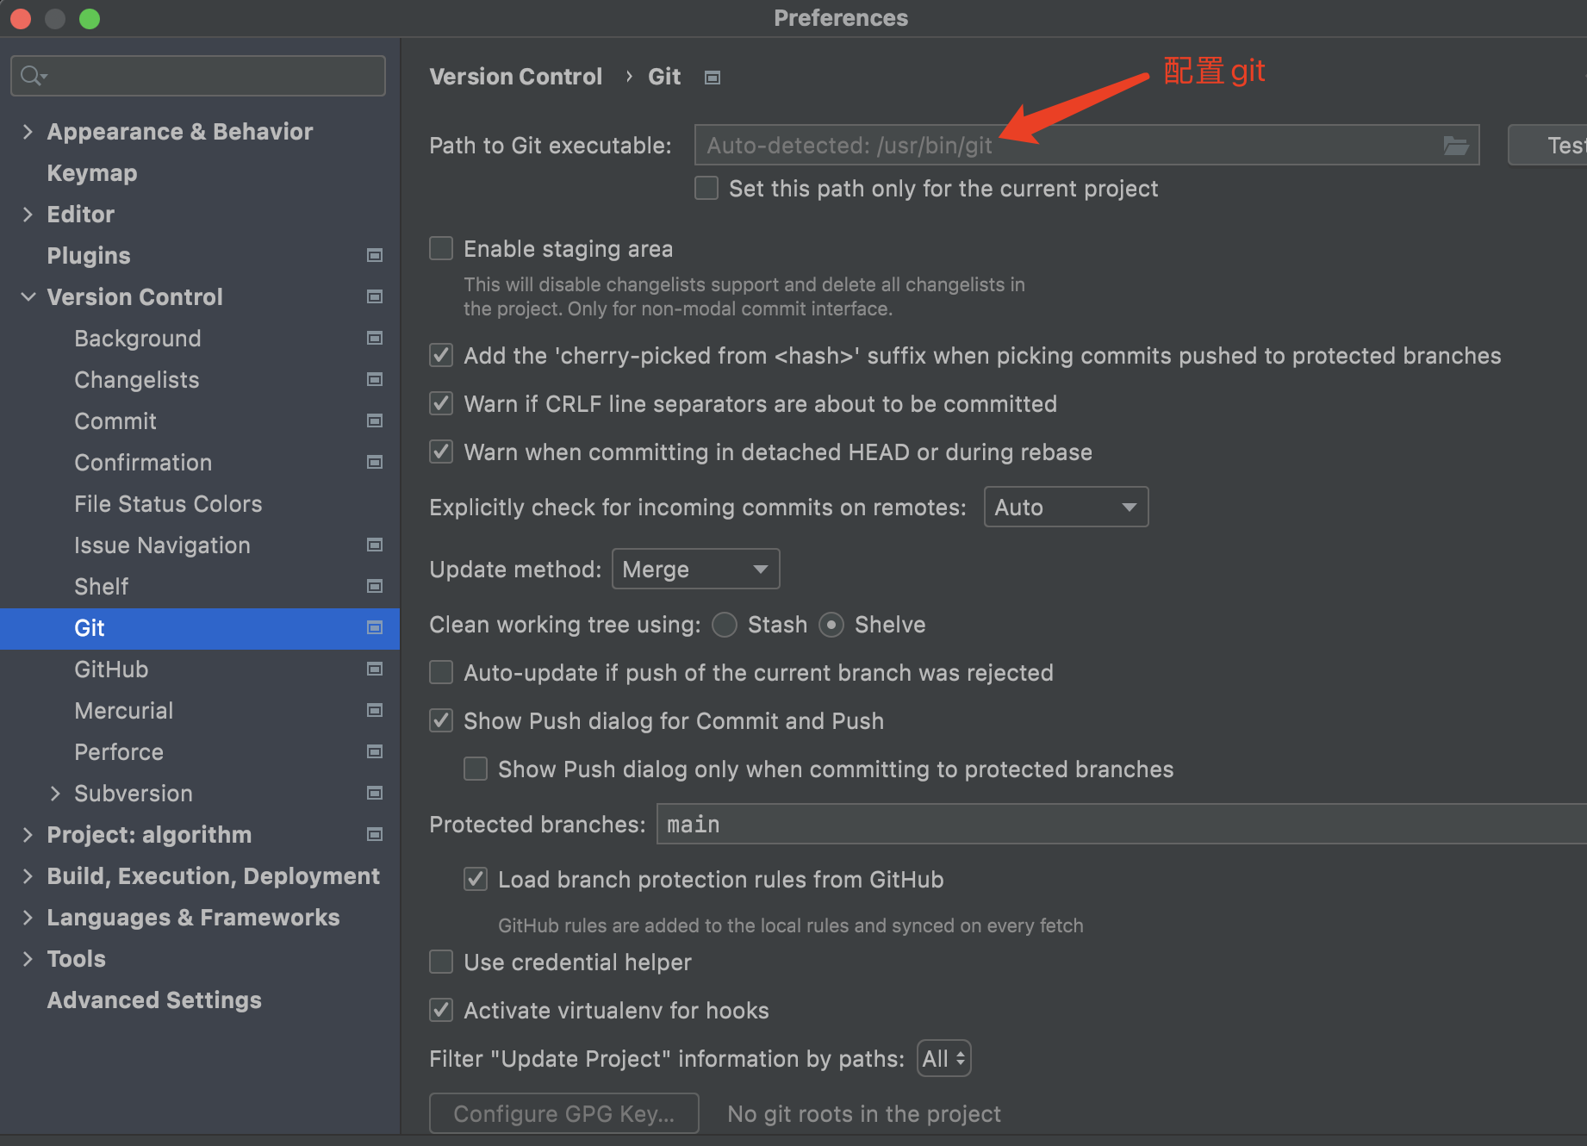Click the project-level icon next to Changelists
This screenshot has width=1587, height=1146.
pyautogui.click(x=374, y=379)
